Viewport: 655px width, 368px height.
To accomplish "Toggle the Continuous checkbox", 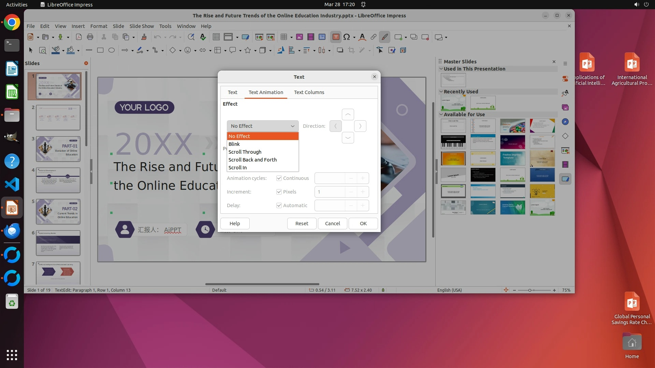I will click(279, 178).
